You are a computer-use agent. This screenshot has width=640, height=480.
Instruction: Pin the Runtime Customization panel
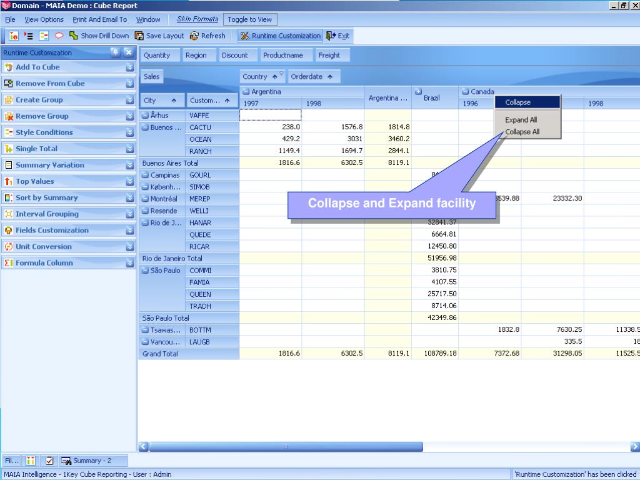click(x=116, y=52)
